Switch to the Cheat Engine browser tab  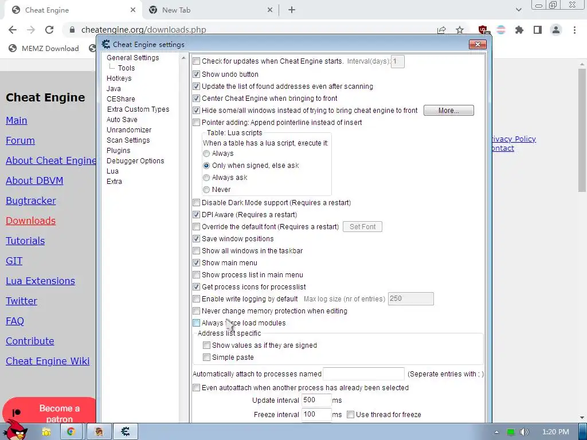(73, 10)
